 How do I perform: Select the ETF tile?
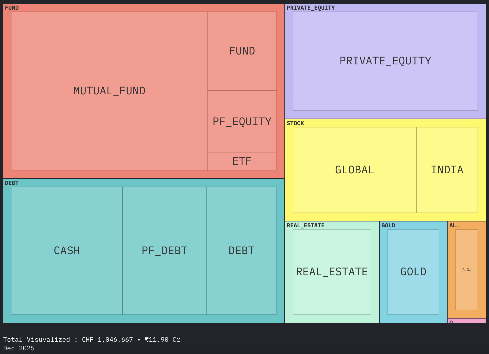point(242,161)
